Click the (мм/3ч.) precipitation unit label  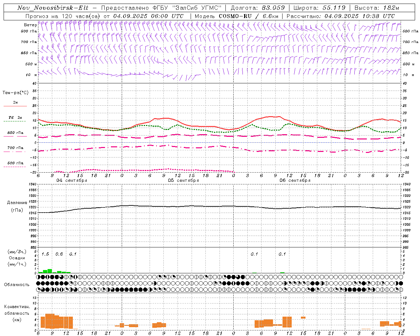[16, 252]
